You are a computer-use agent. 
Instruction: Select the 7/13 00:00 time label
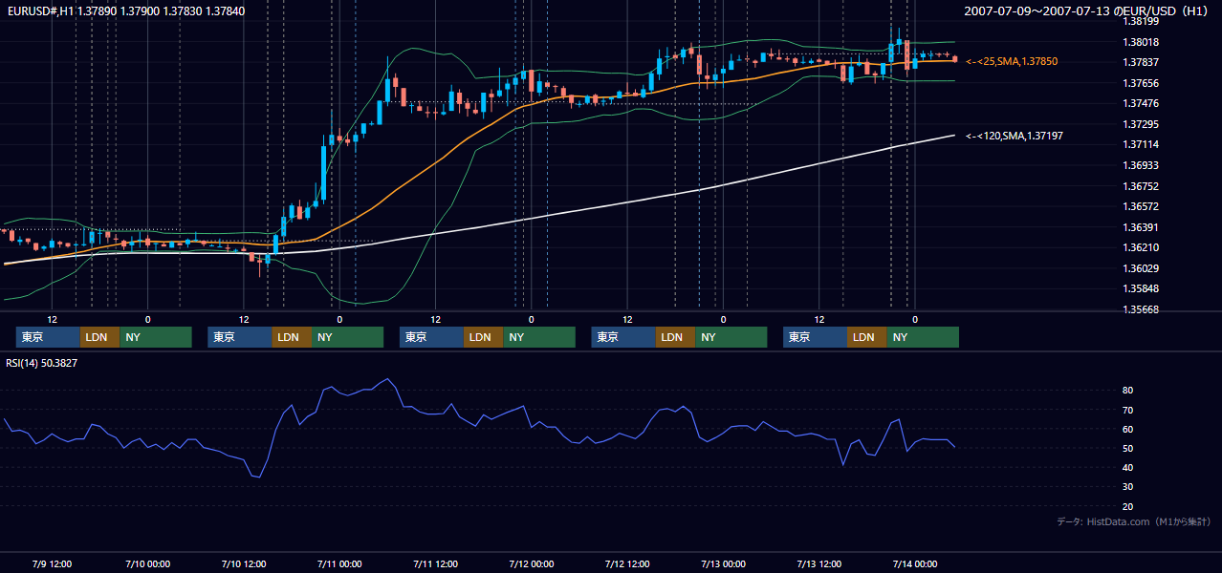(x=723, y=563)
